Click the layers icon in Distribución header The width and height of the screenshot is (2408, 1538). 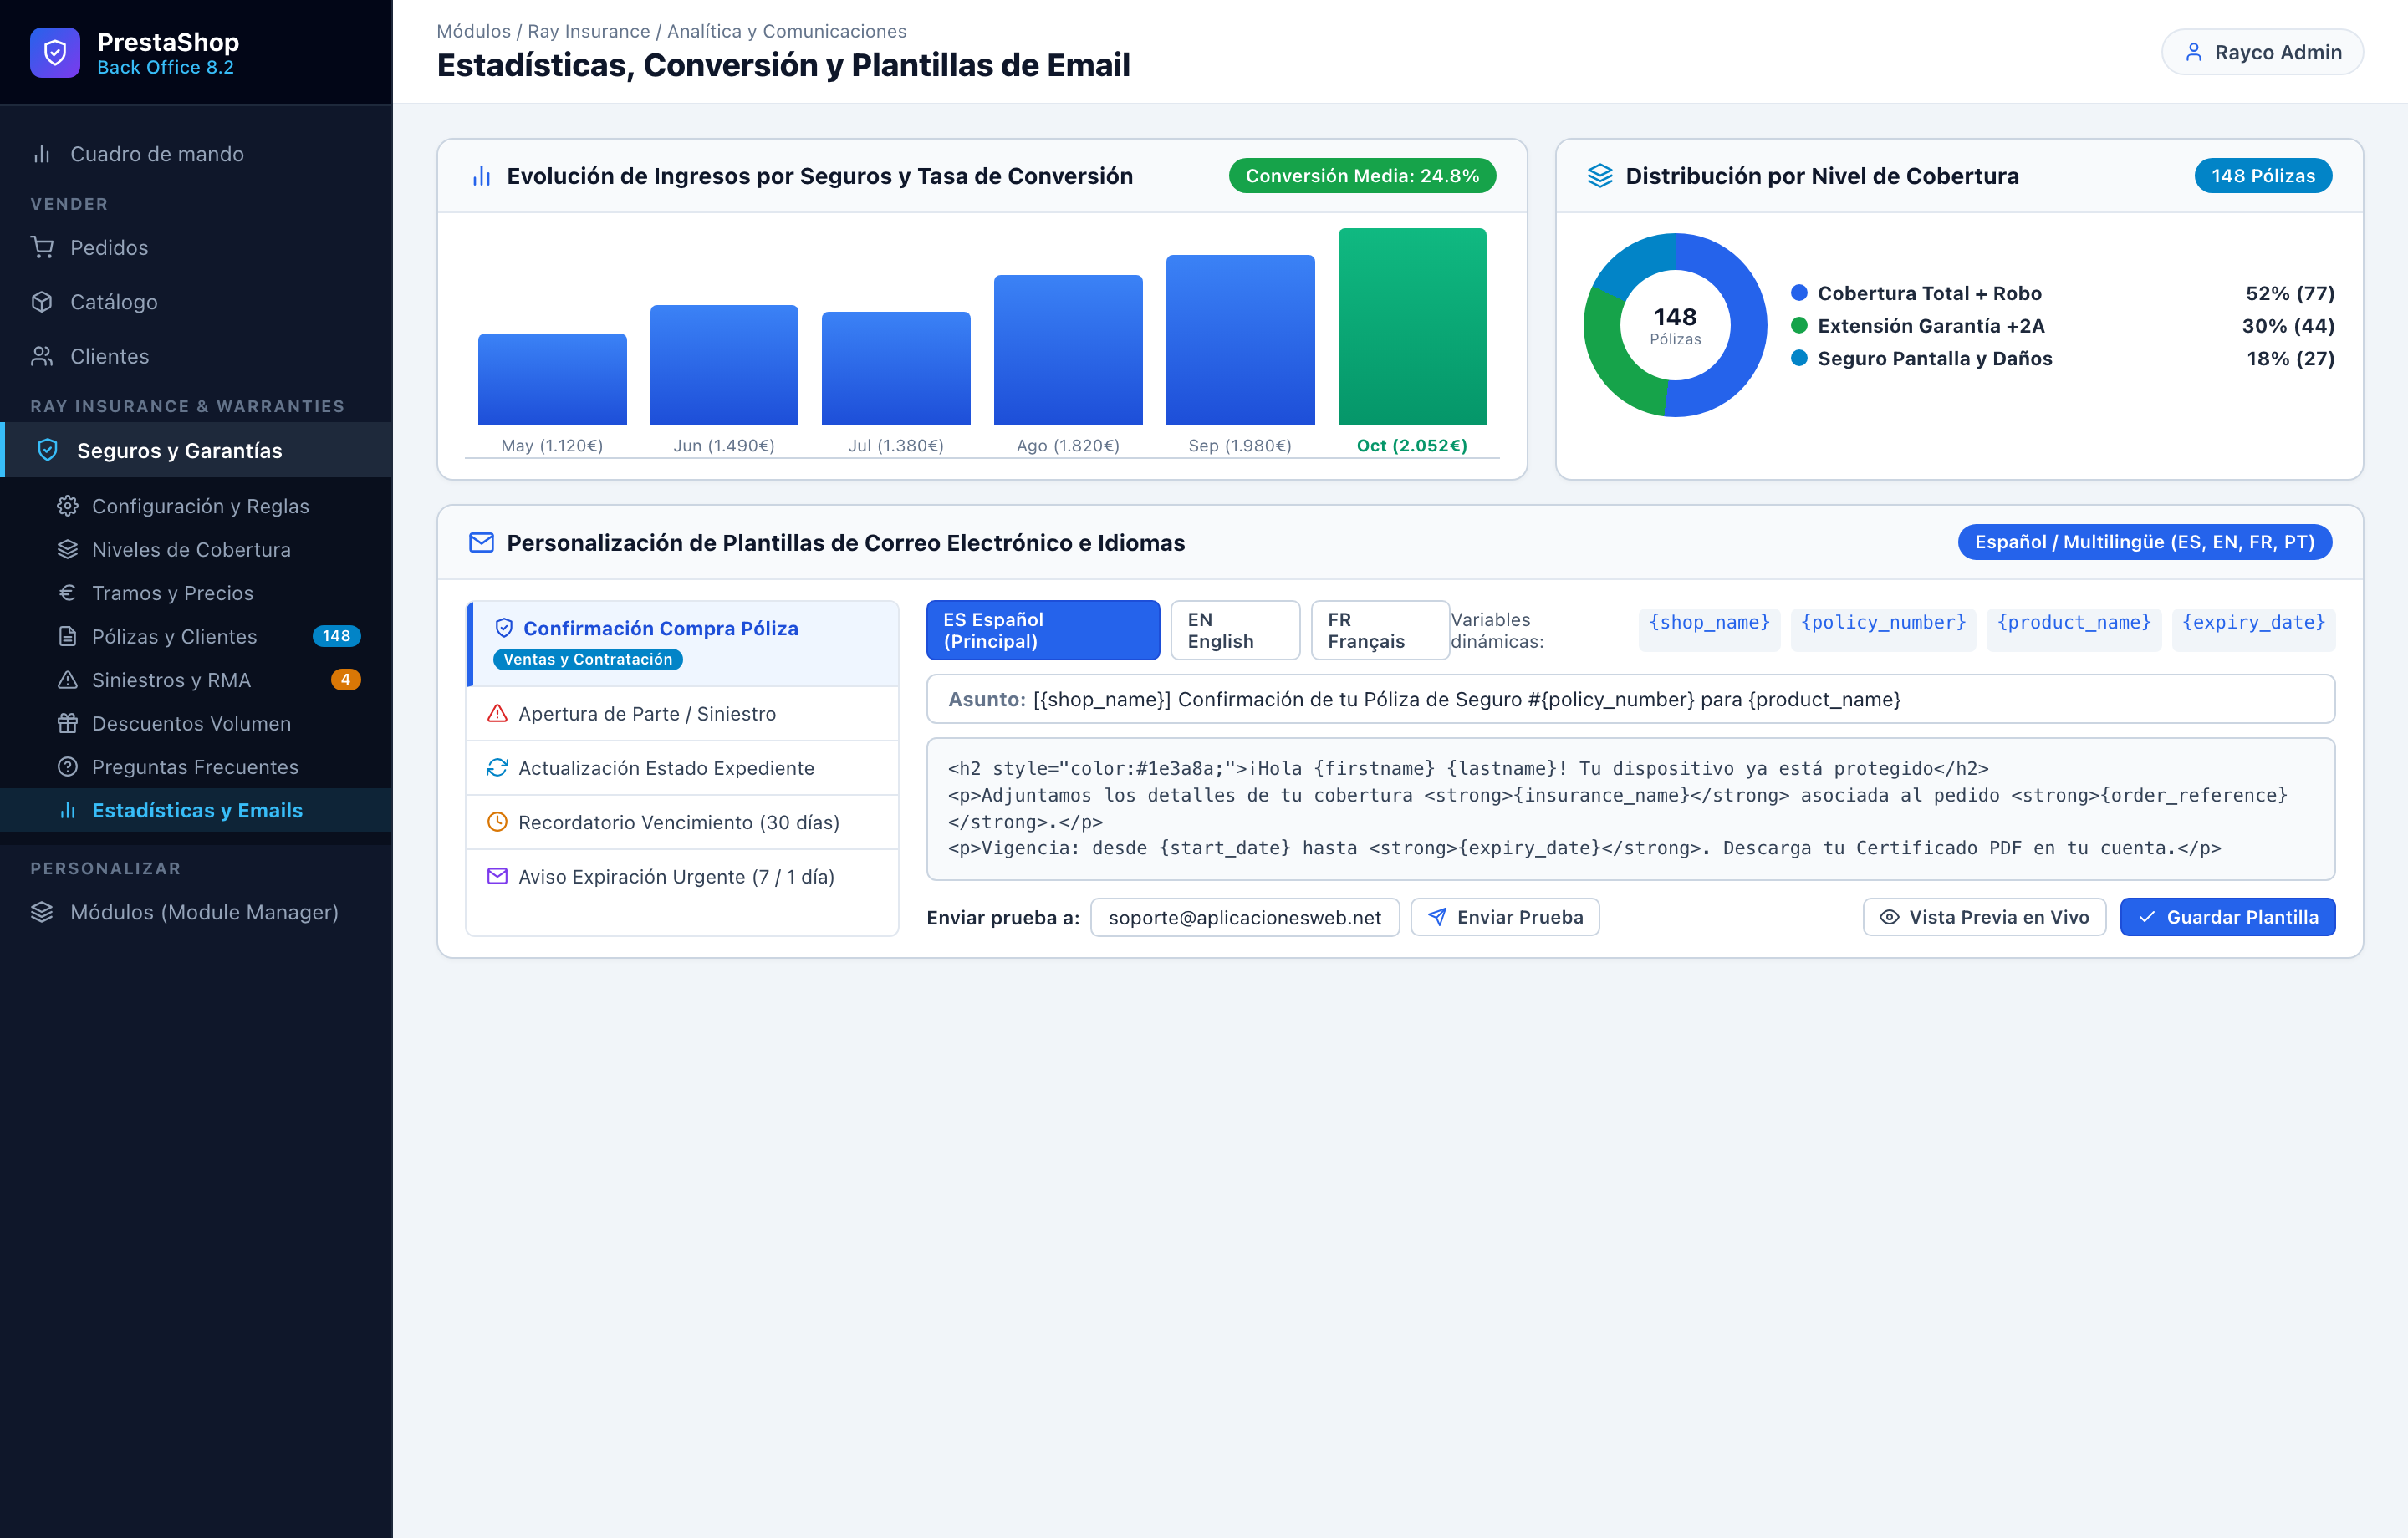(x=1600, y=176)
